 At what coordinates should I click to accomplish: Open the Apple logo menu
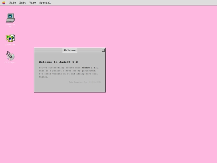[4, 3]
